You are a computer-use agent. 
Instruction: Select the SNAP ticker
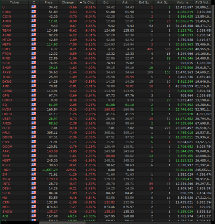(x=7, y=26)
